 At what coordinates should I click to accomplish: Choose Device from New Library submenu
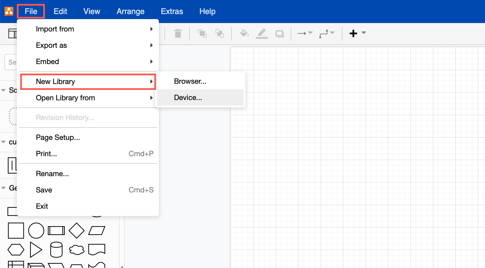pyautogui.click(x=188, y=97)
